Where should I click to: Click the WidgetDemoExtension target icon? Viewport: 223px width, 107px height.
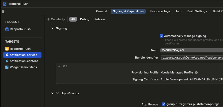click(x=7, y=67)
